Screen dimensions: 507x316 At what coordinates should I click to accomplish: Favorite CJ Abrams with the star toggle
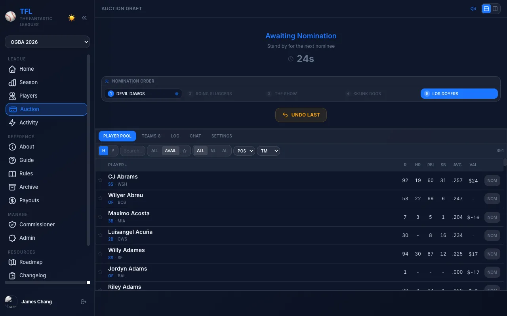[100, 180]
